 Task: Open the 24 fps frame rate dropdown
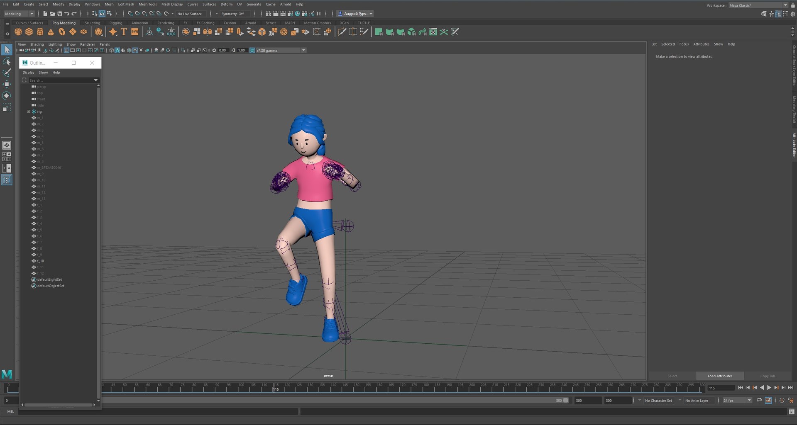[737, 401]
